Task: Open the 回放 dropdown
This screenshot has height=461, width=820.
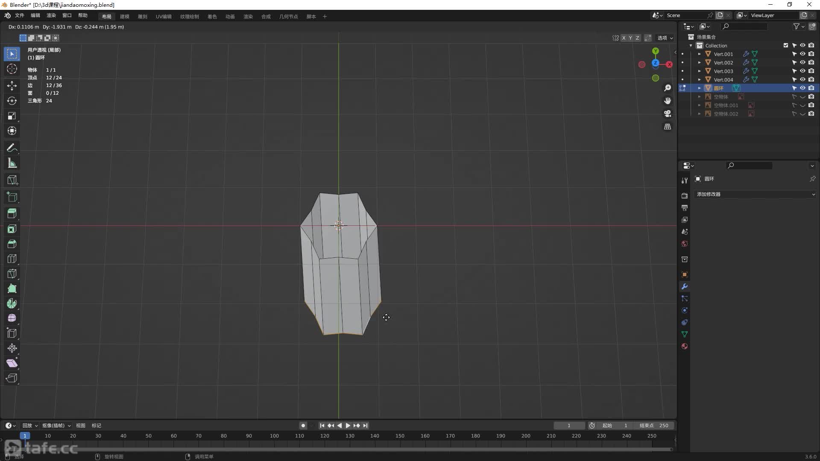Action: [x=30, y=426]
